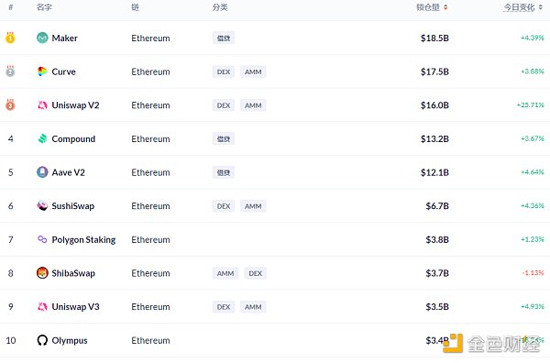Screen dimensions: 550x363
Task: Click the 分类 column header
Action: tap(220, 7)
